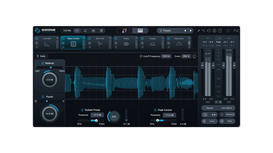Click the undo arrow icon
This screenshot has height=153, width=273.
coord(204,31)
